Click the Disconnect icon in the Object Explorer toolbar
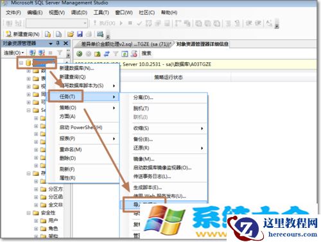The image size is (321, 242). tap(42, 53)
